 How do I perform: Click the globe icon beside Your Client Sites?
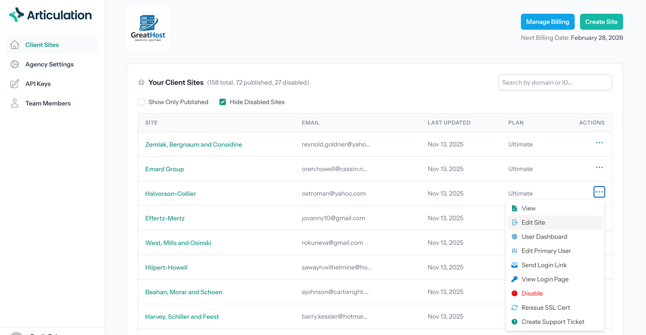[141, 82]
